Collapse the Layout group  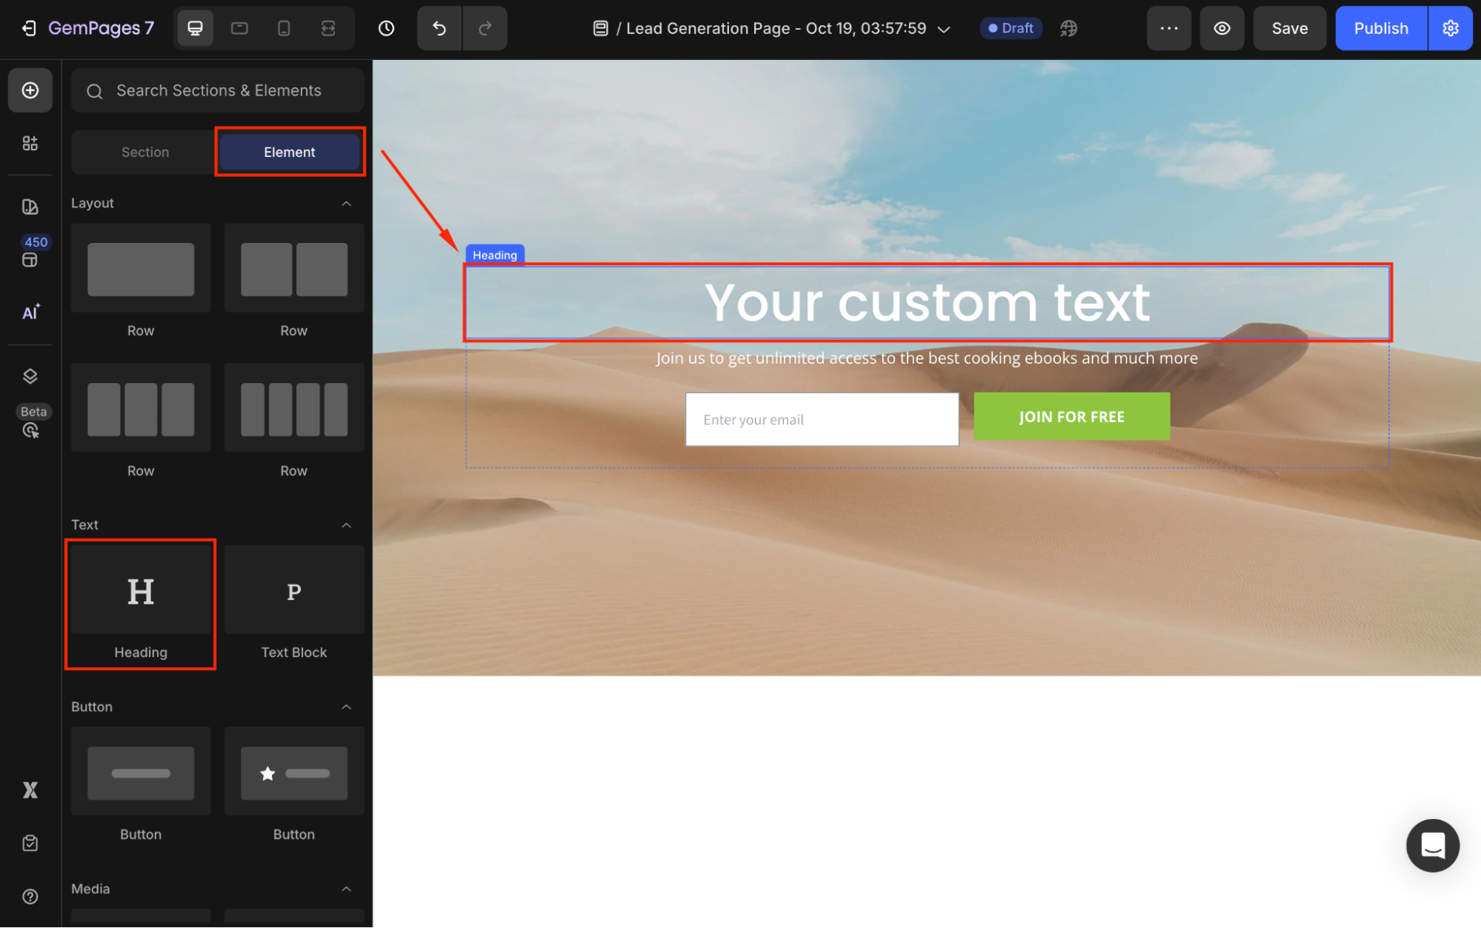[x=346, y=203]
